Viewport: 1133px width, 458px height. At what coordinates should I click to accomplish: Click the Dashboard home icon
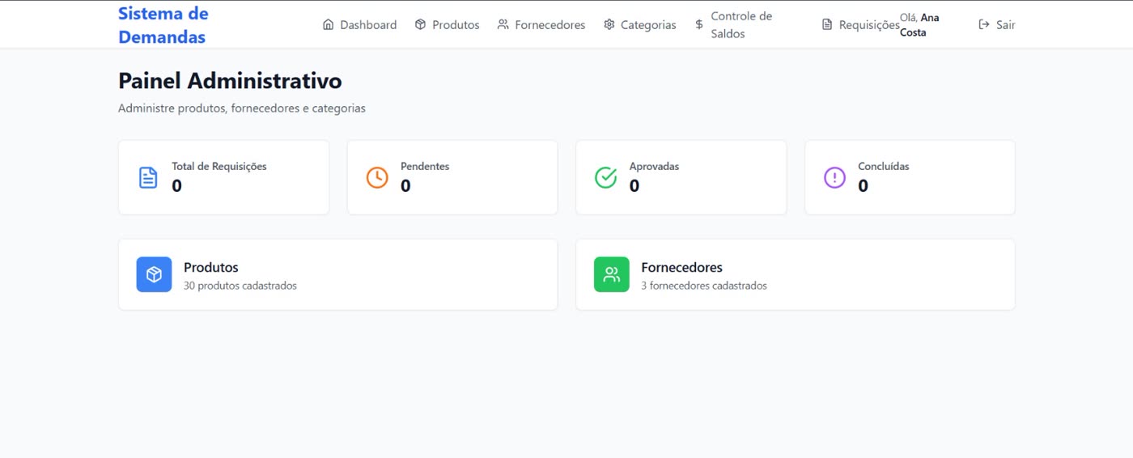coord(328,24)
